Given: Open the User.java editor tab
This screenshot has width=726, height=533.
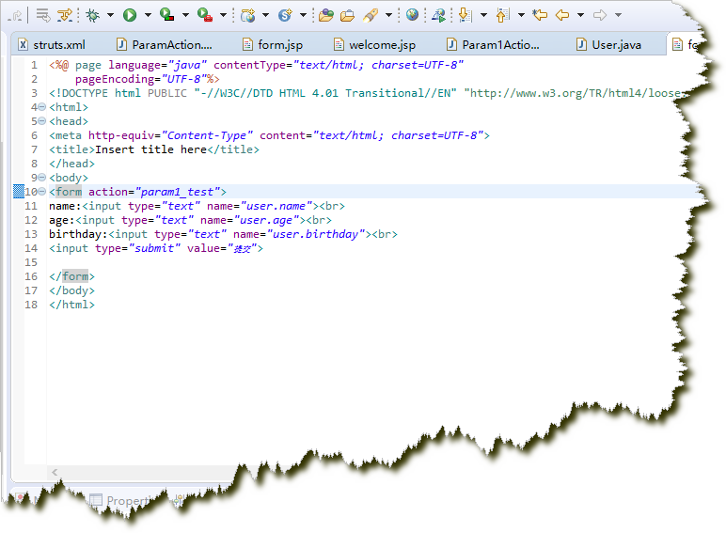Looking at the screenshot, I should 616,45.
